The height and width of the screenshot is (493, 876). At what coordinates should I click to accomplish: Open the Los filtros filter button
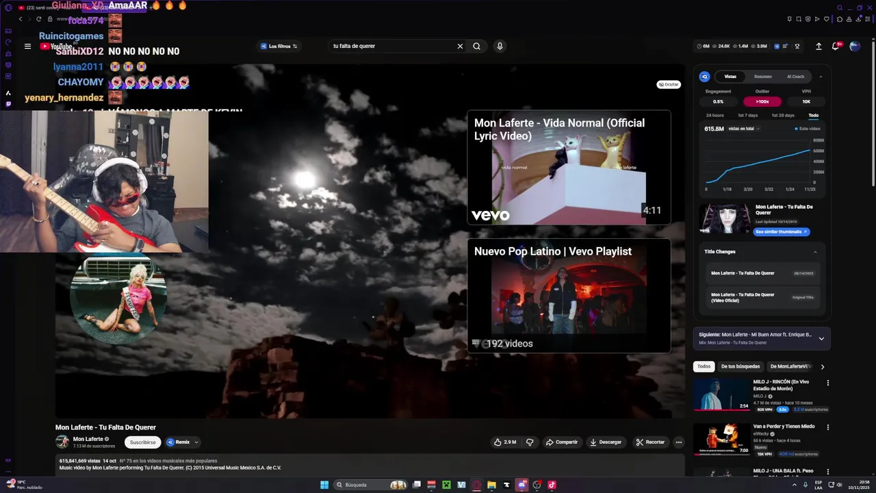(x=279, y=47)
